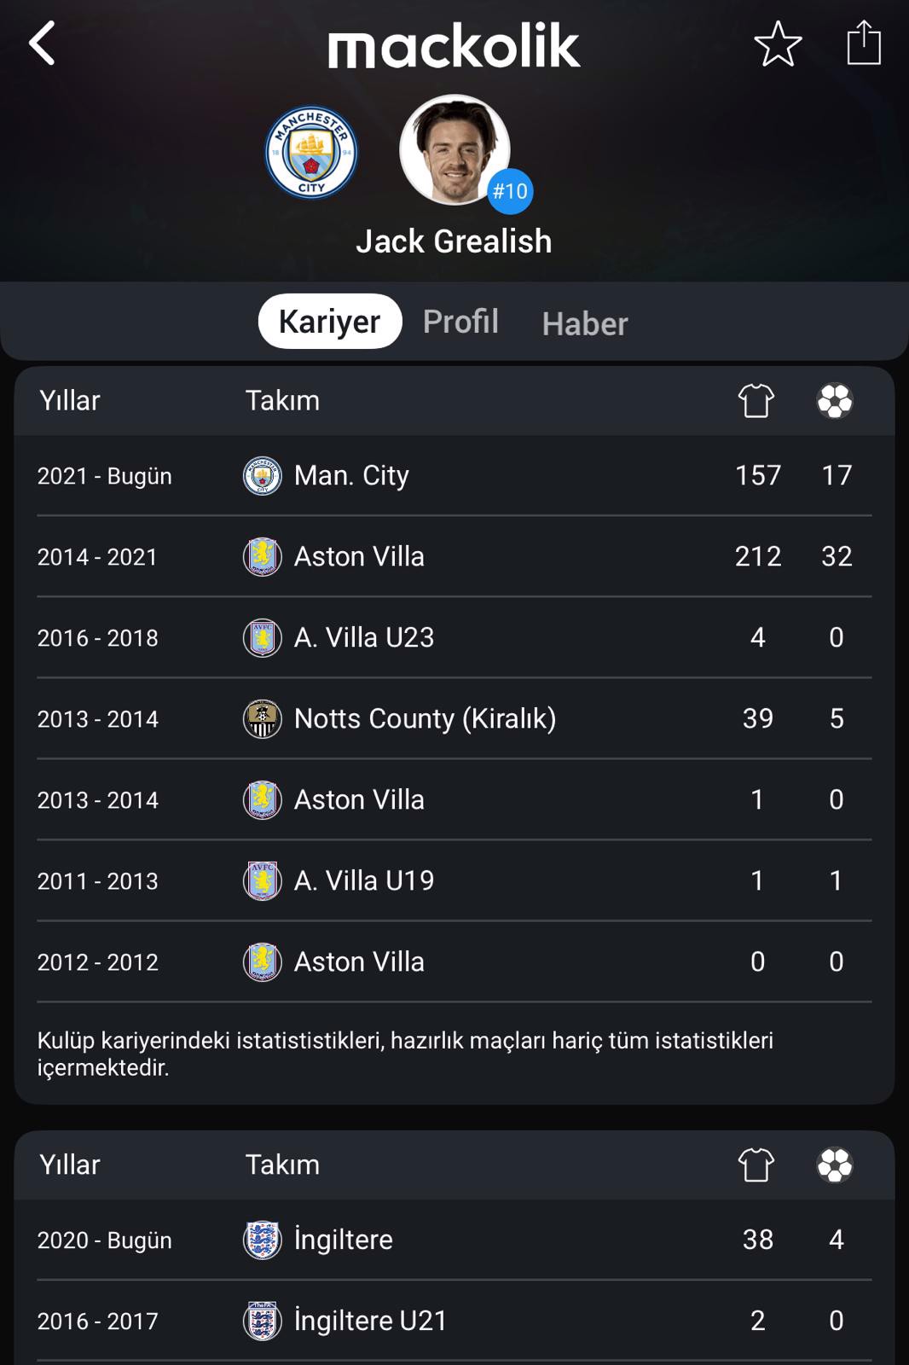Select the Kariyer tab

click(x=330, y=322)
